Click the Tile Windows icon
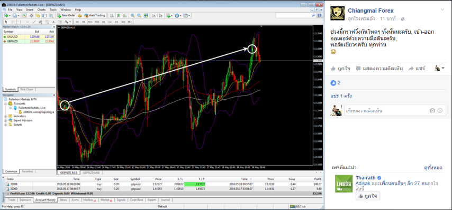 click(x=146, y=15)
